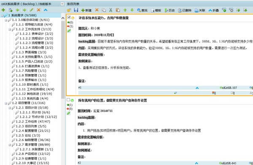Click the 模板 (Template) toolbar button
This screenshot has width=253, height=165.
click(156, 10)
